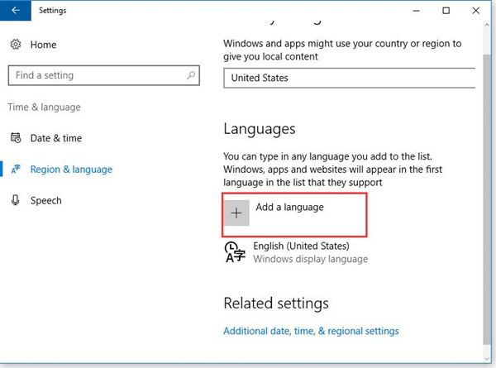The height and width of the screenshot is (368, 496).
Task: Click the Languages heading
Action: pyautogui.click(x=260, y=129)
